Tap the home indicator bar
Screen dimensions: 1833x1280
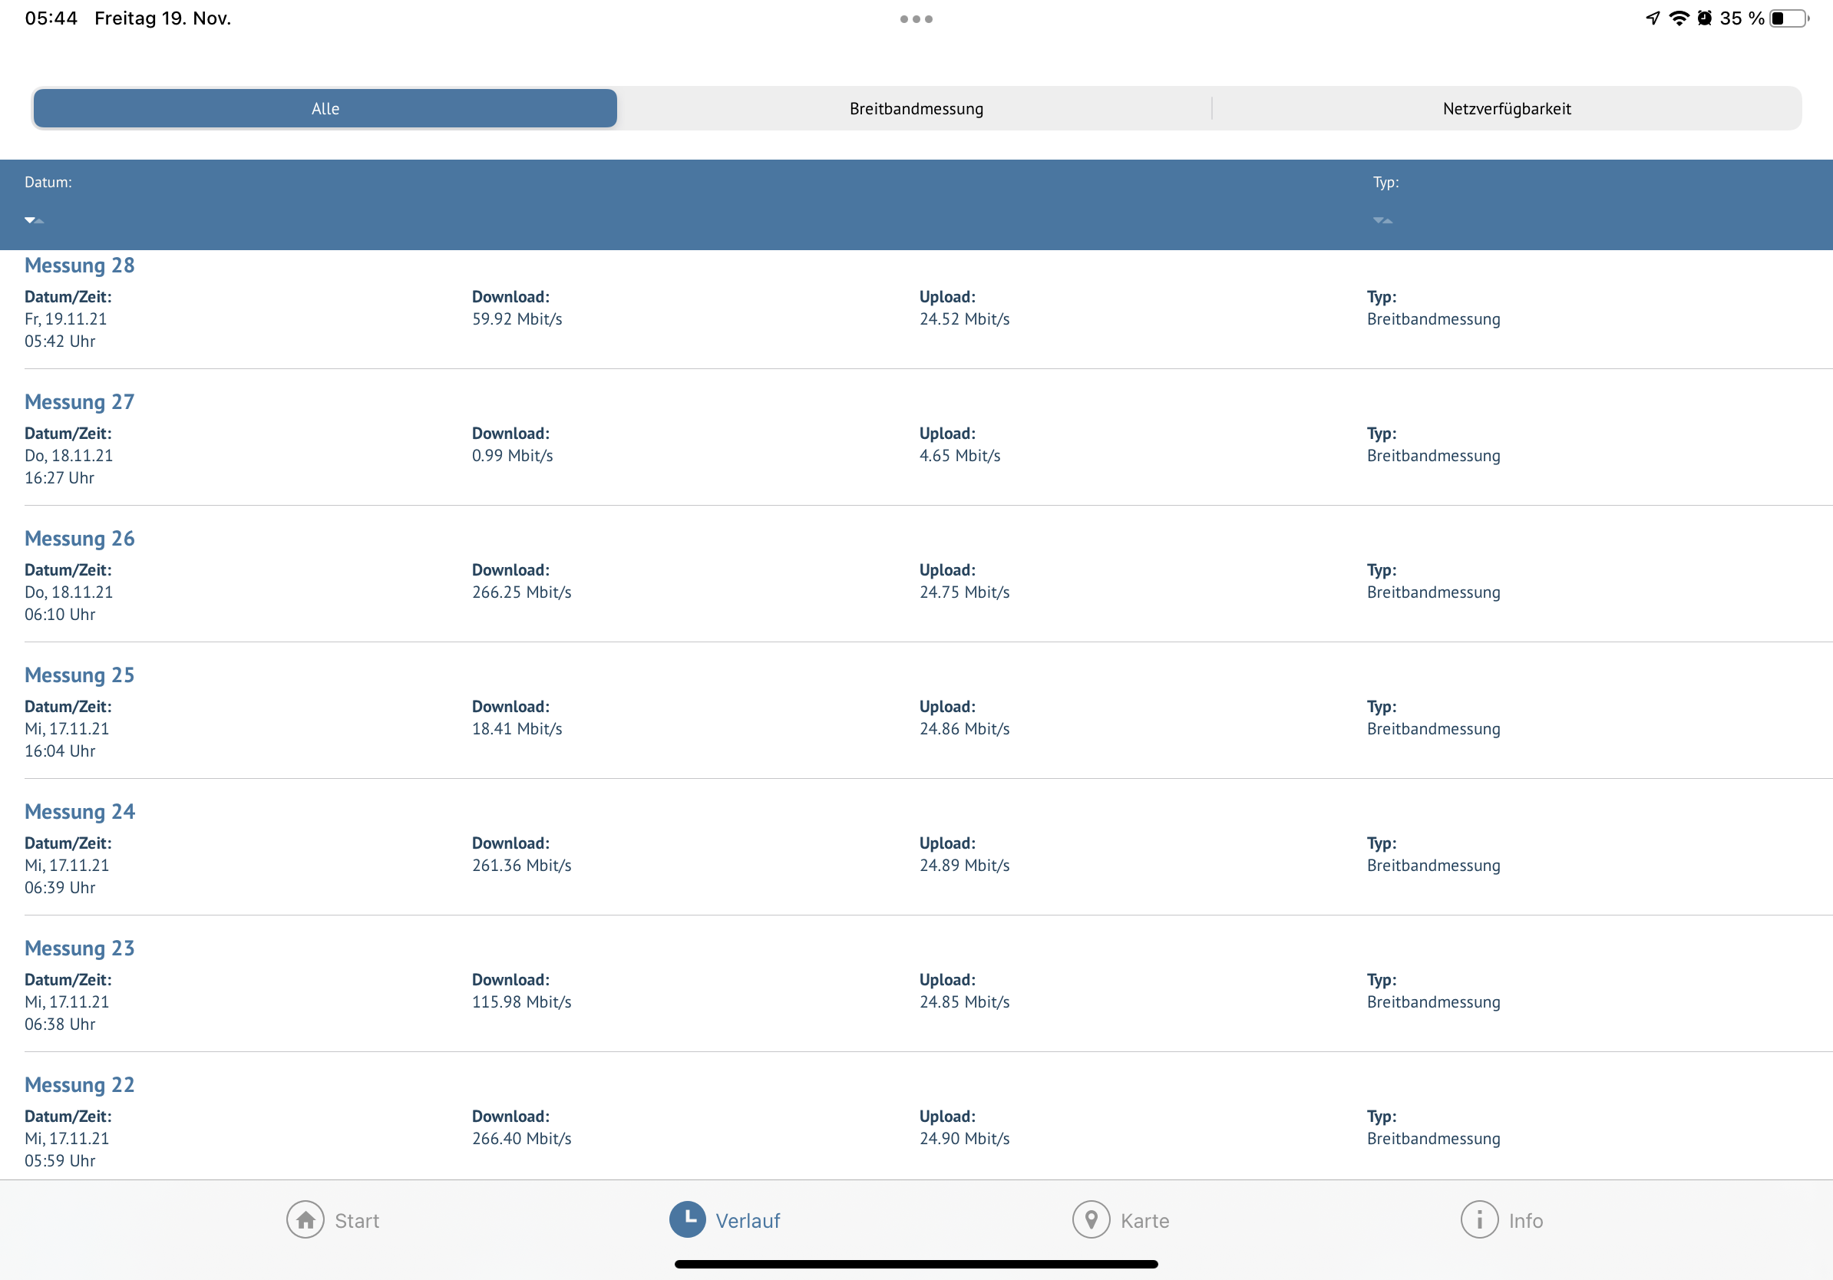tap(916, 1264)
